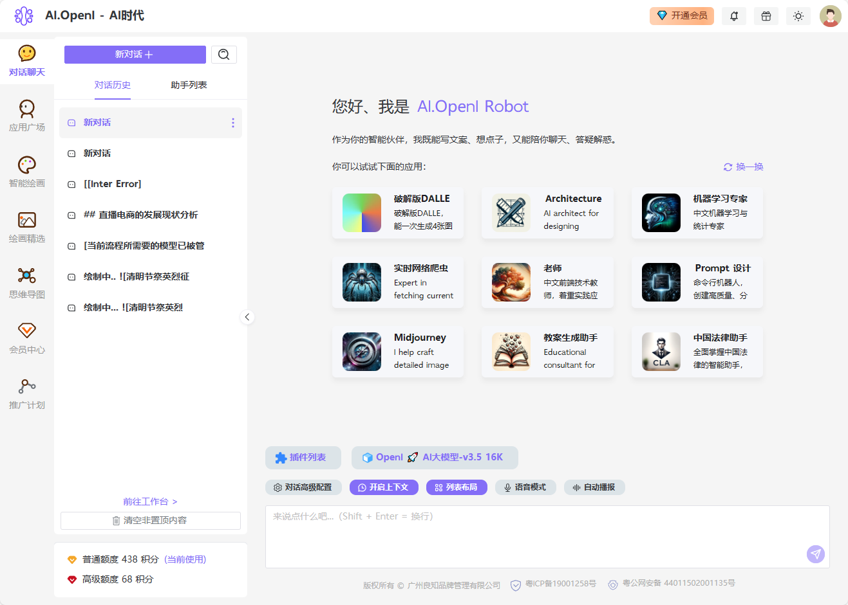The image size is (848, 605).
Task: Switch to the 对话历史 tab
Action: coord(113,85)
